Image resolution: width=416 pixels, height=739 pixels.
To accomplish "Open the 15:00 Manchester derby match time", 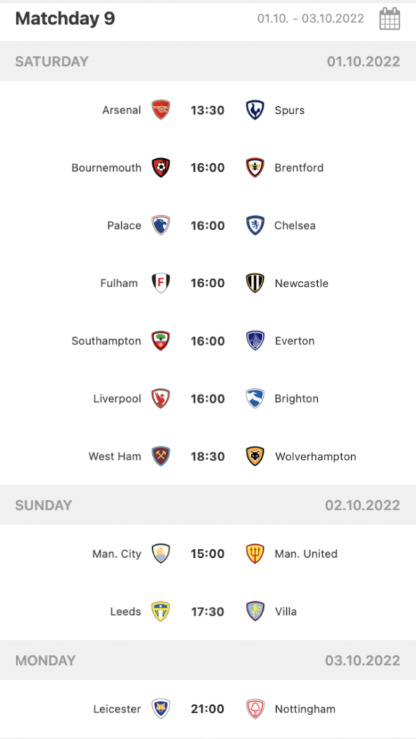I will click(208, 554).
